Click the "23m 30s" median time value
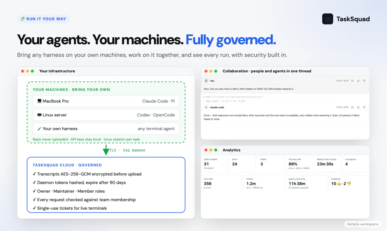This screenshot has height=231, width=387. tap(325, 164)
